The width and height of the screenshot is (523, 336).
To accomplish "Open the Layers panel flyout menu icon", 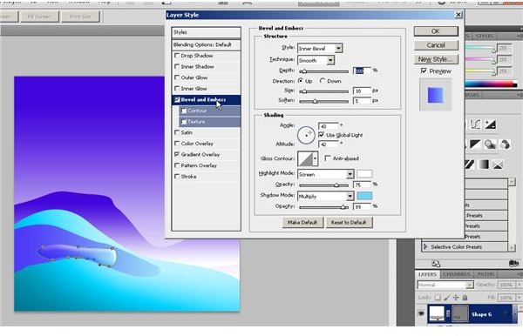I will point(520,274).
